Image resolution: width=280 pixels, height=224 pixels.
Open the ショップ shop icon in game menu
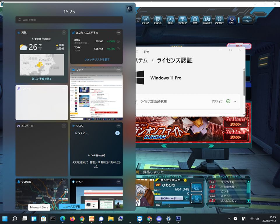(145, 20)
